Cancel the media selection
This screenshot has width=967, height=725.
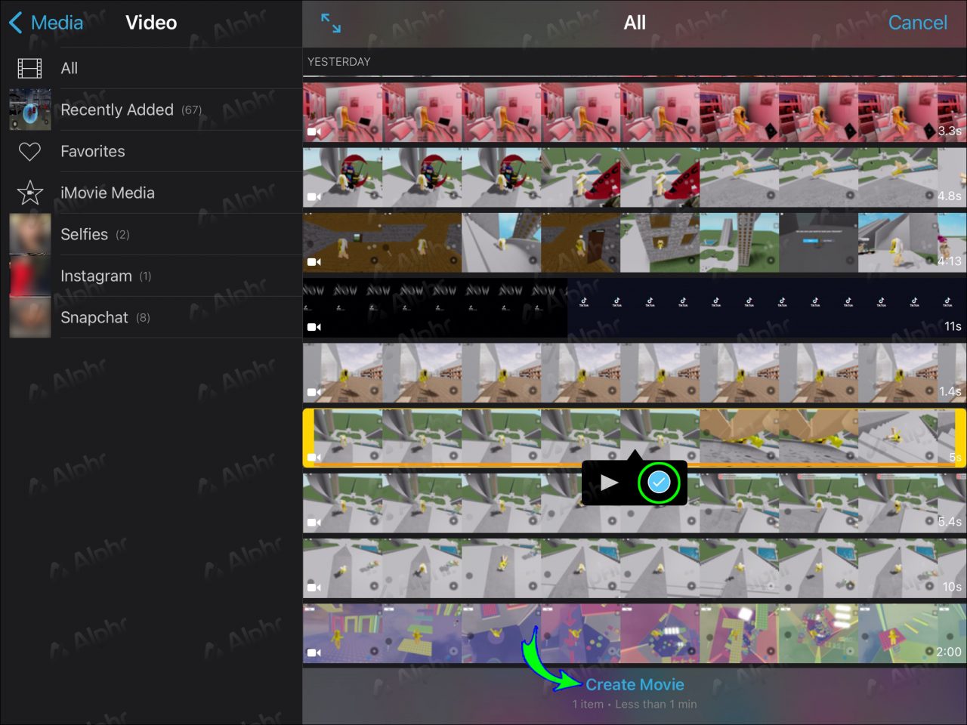coord(916,23)
